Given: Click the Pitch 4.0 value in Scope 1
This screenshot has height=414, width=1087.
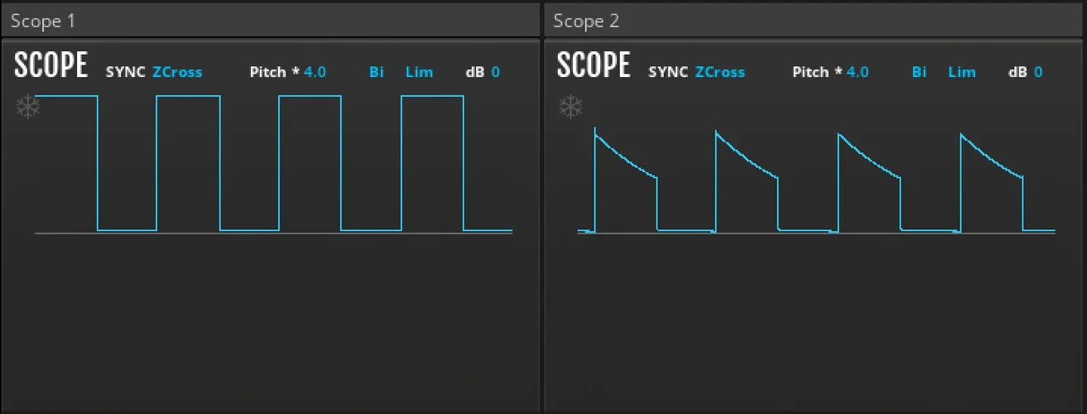Looking at the screenshot, I should pyautogui.click(x=315, y=72).
